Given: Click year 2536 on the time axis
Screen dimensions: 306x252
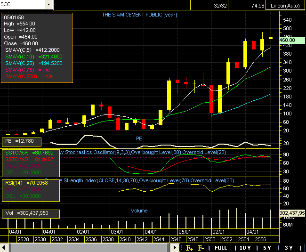Looking at the screenshot, I should pos(91,239).
